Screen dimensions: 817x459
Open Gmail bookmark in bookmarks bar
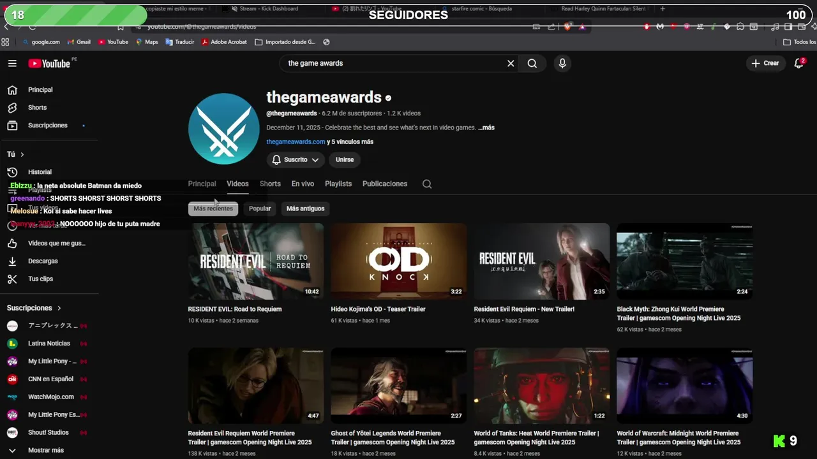tap(79, 42)
